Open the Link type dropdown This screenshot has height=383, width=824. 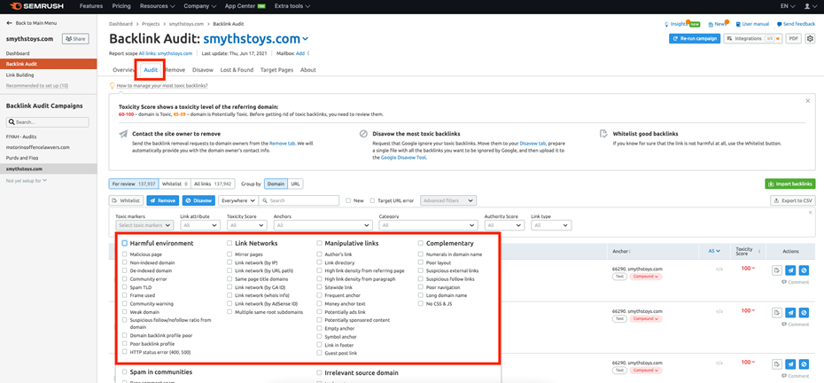point(551,225)
